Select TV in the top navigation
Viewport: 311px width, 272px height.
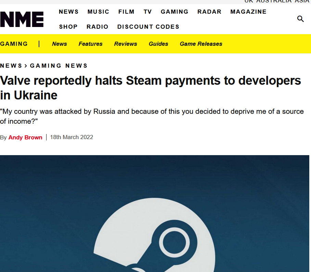[x=147, y=12]
